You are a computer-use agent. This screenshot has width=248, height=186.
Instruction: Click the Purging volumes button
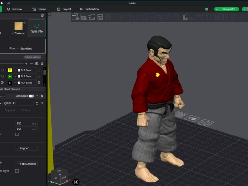pyautogui.click(x=33, y=57)
